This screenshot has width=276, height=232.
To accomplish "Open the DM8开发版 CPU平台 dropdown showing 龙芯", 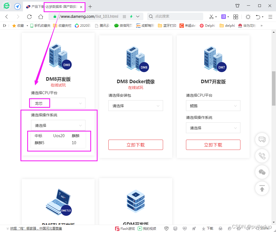I will point(58,103).
